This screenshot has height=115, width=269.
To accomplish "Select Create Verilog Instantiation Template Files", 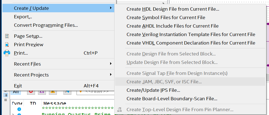I will [x=190, y=34].
